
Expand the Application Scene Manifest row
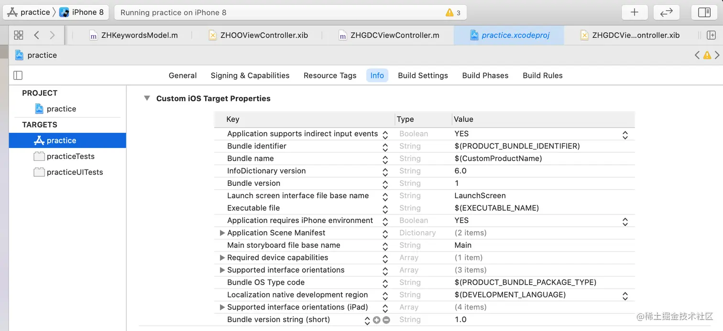coord(222,233)
